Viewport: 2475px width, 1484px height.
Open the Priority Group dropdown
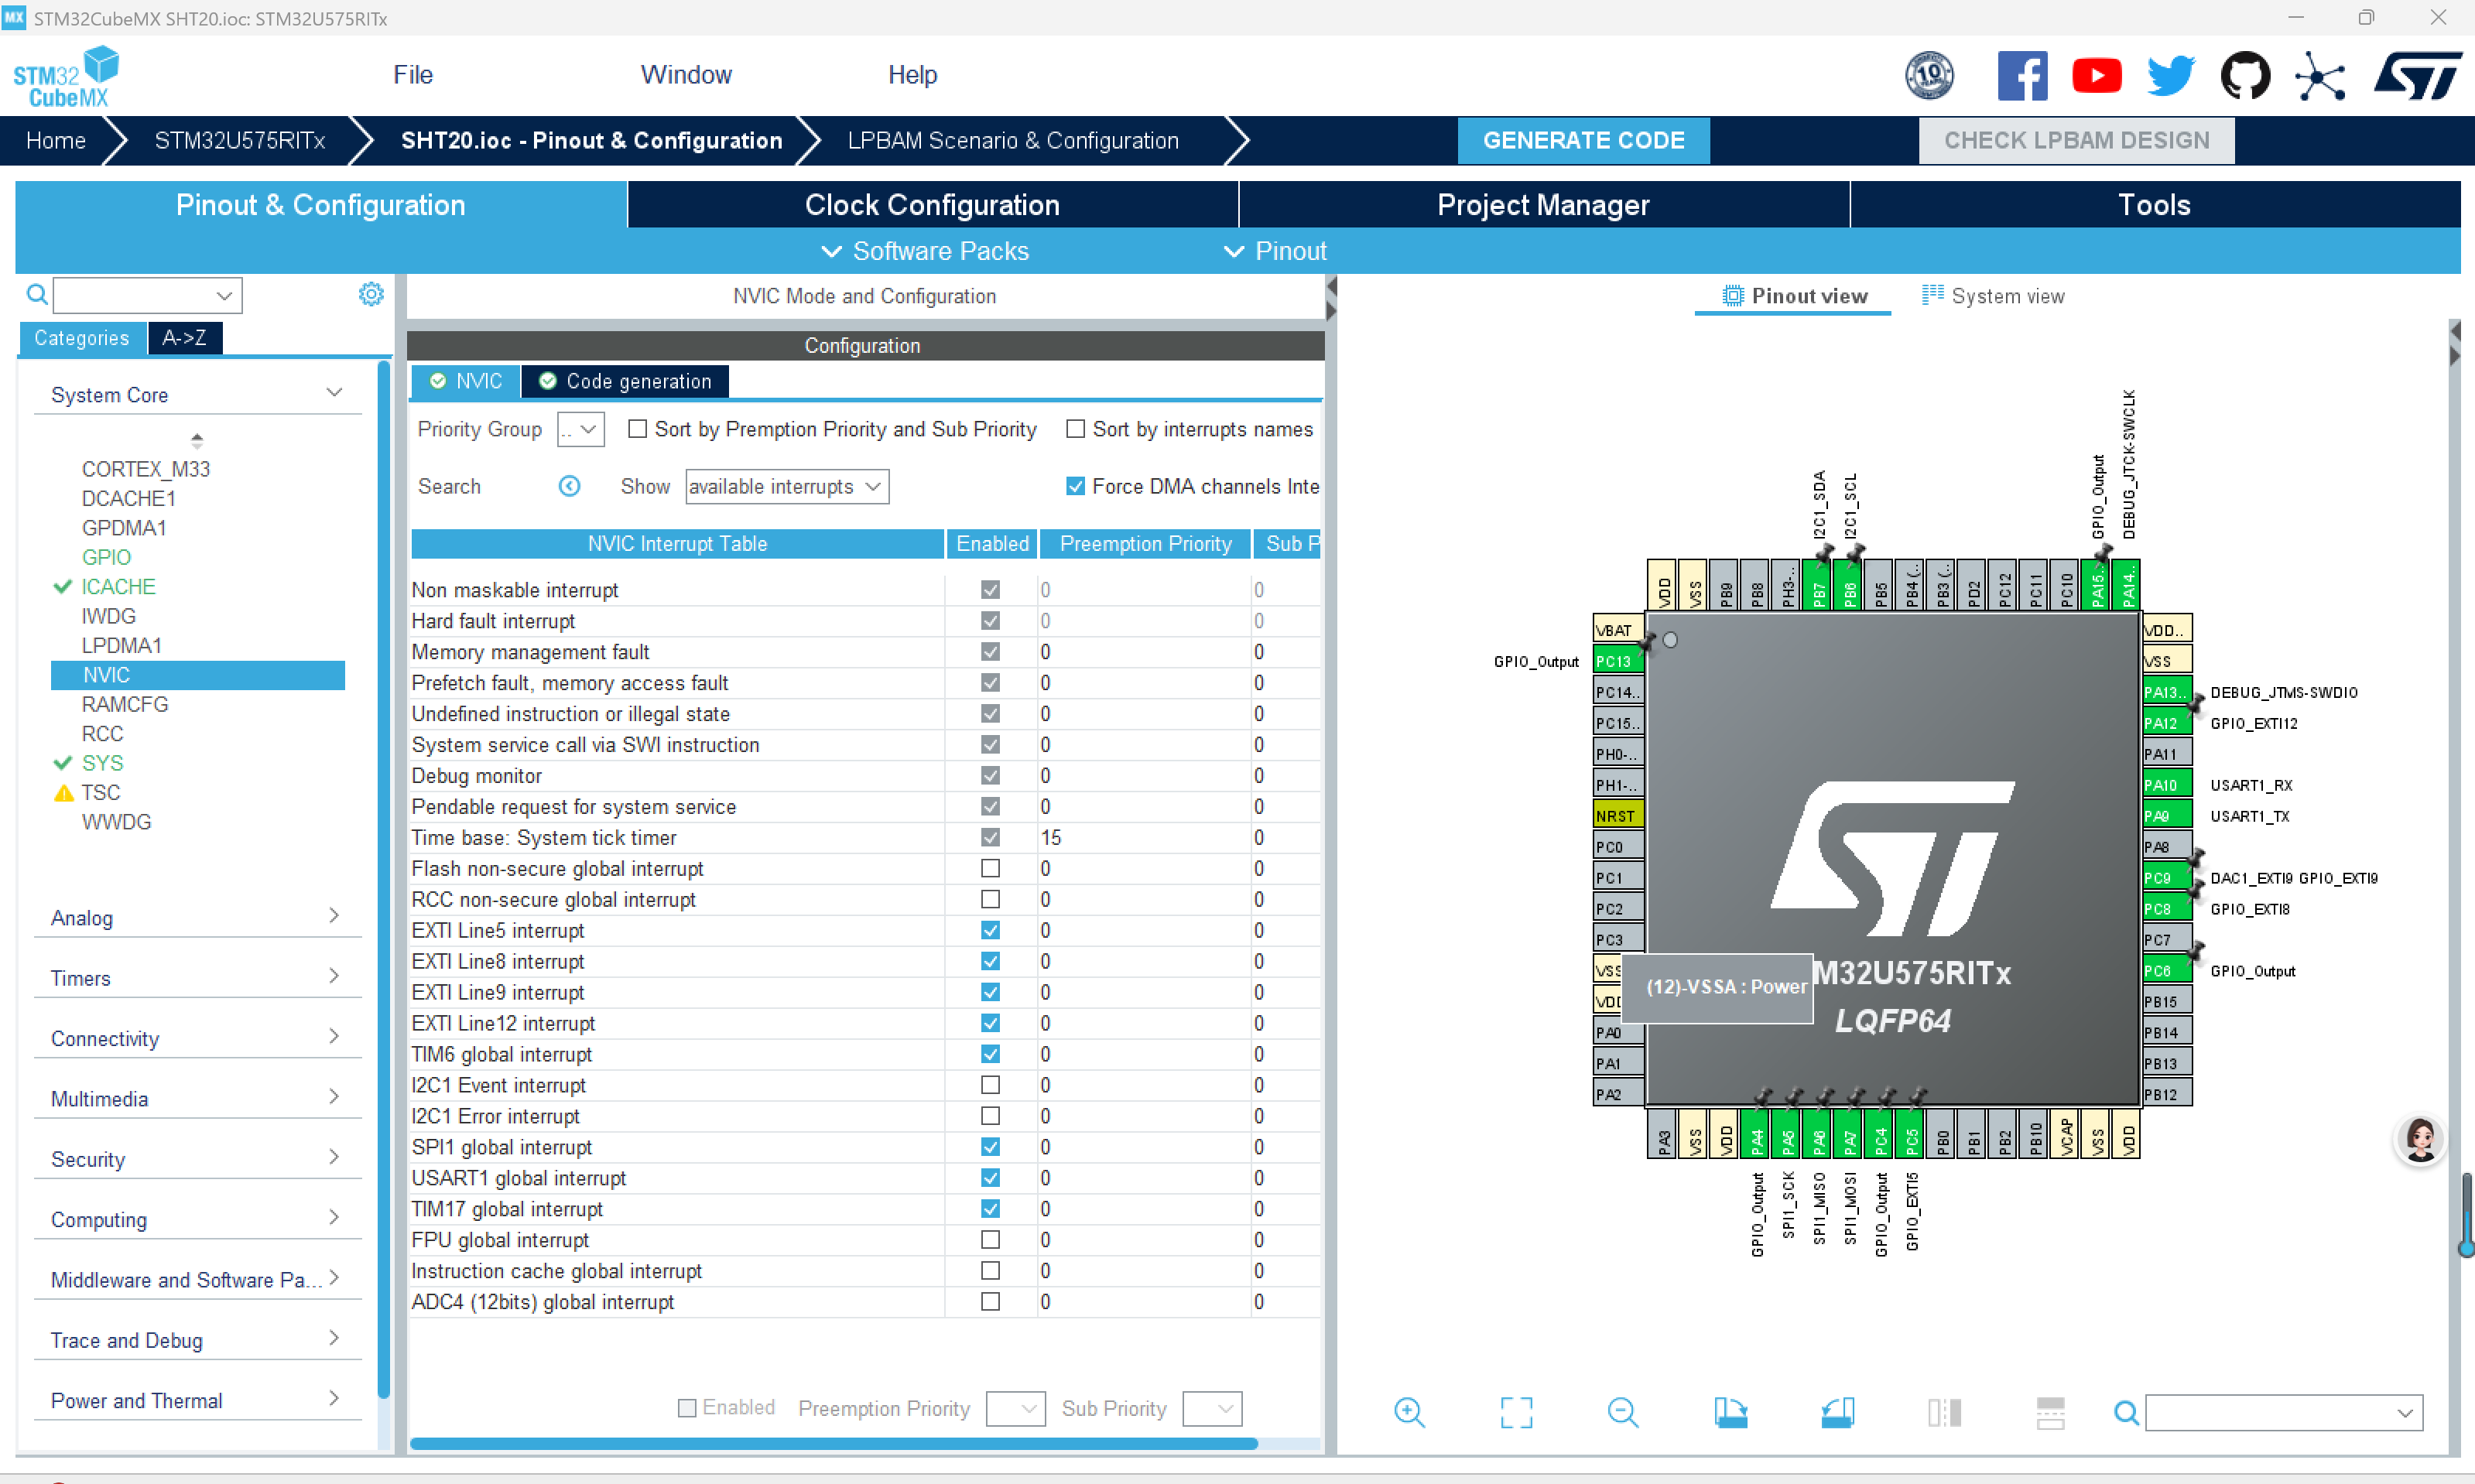pyautogui.click(x=581, y=429)
